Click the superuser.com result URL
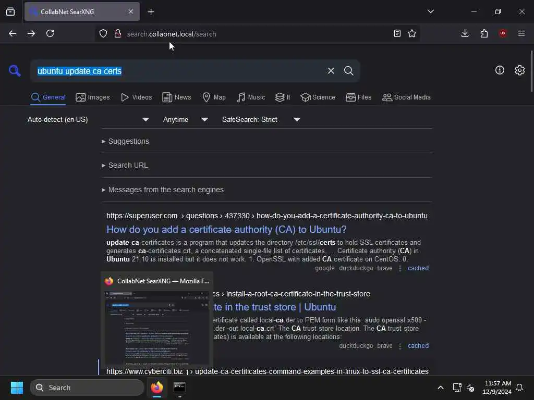534x400 pixels. pyautogui.click(x=266, y=216)
